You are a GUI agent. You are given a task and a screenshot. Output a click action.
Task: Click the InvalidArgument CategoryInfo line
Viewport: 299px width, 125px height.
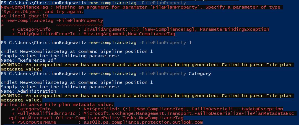click(140, 29)
